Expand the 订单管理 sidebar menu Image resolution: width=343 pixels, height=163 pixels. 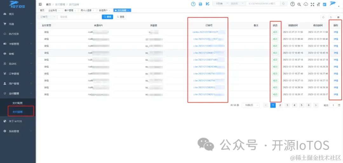(x=18, y=74)
